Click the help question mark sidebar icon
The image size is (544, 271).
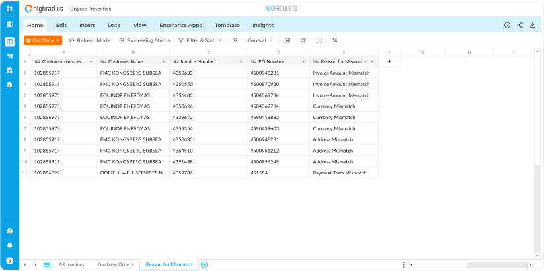click(x=9, y=231)
